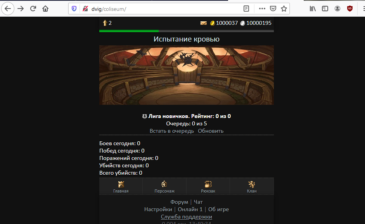This screenshot has height=224, width=365.
Task: Open Персонаж helmet icon
Action: [164, 184]
